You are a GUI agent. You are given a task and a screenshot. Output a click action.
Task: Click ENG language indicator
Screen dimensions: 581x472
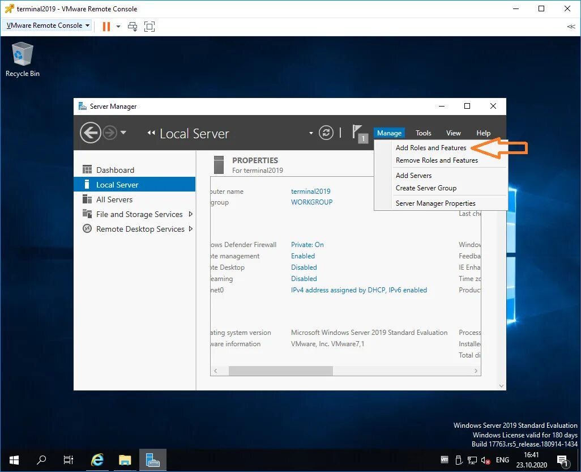pyautogui.click(x=502, y=460)
